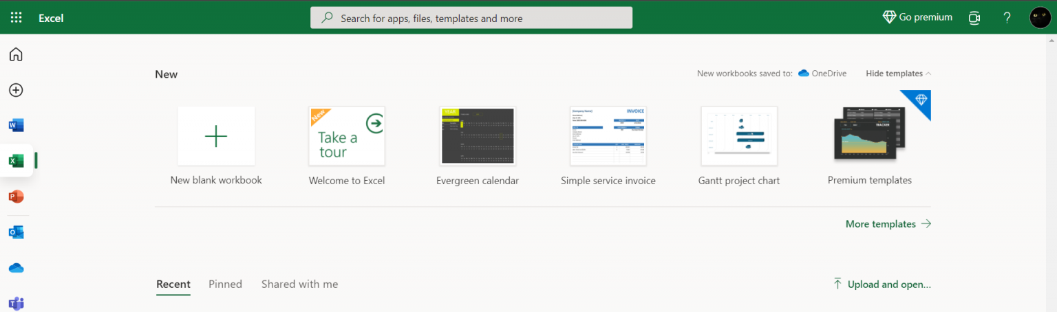This screenshot has height=312, width=1057.
Task: Open the app launcher grid icon
Action: pyautogui.click(x=17, y=18)
